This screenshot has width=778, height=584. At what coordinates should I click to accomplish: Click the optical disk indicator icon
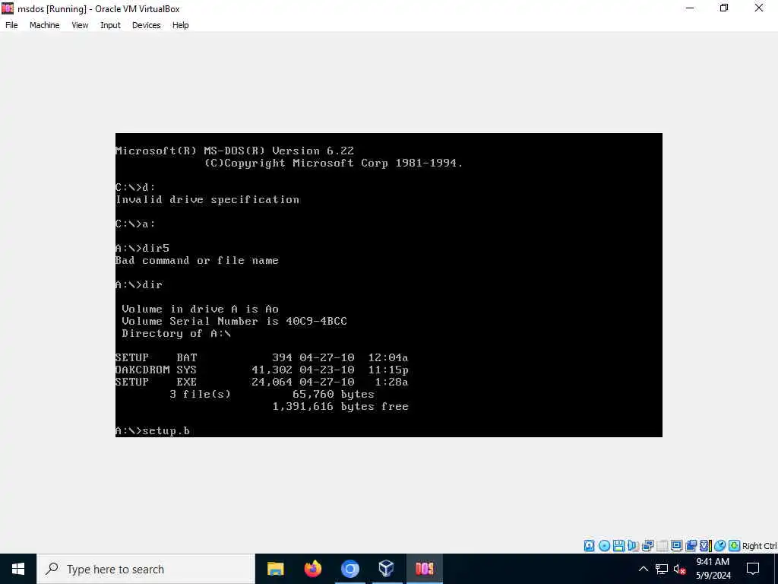pyautogui.click(x=604, y=546)
